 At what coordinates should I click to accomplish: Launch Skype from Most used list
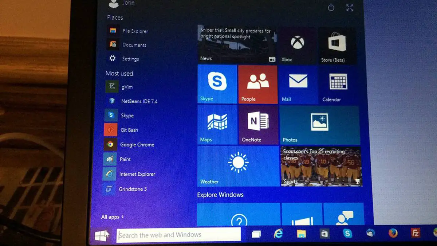pos(120,115)
